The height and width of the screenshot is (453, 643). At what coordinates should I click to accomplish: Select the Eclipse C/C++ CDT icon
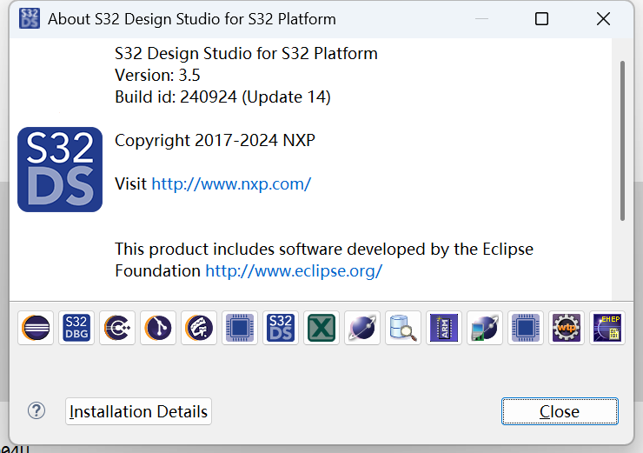point(117,328)
